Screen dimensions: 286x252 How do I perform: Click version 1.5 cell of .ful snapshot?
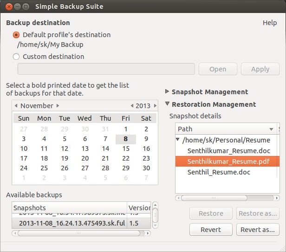(134, 223)
